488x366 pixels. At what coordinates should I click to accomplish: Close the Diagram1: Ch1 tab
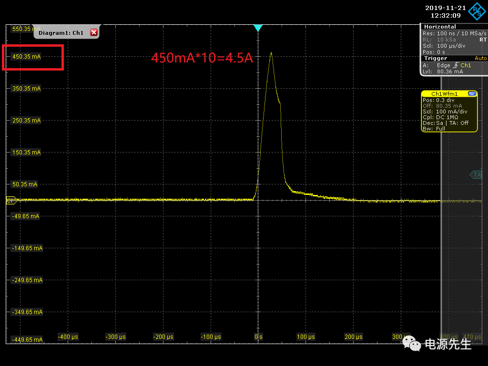coord(94,32)
